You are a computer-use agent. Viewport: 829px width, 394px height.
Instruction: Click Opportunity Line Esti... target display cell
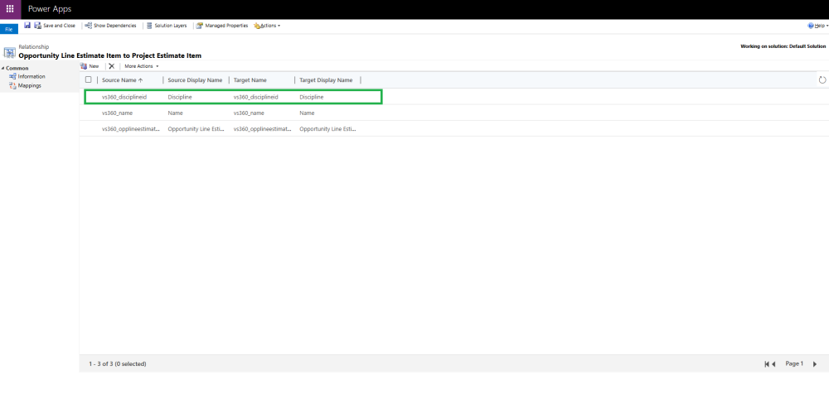click(x=327, y=129)
